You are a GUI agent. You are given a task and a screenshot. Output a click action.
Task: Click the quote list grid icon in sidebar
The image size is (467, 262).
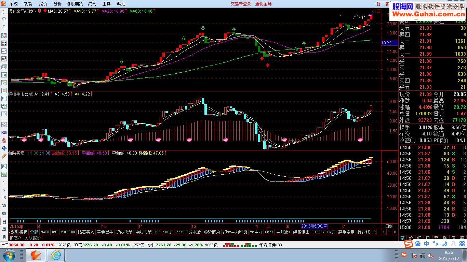4,43
